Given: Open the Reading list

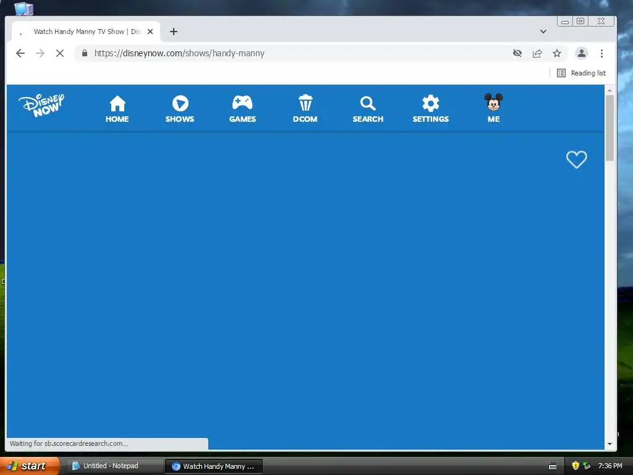Looking at the screenshot, I should point(581,73).
